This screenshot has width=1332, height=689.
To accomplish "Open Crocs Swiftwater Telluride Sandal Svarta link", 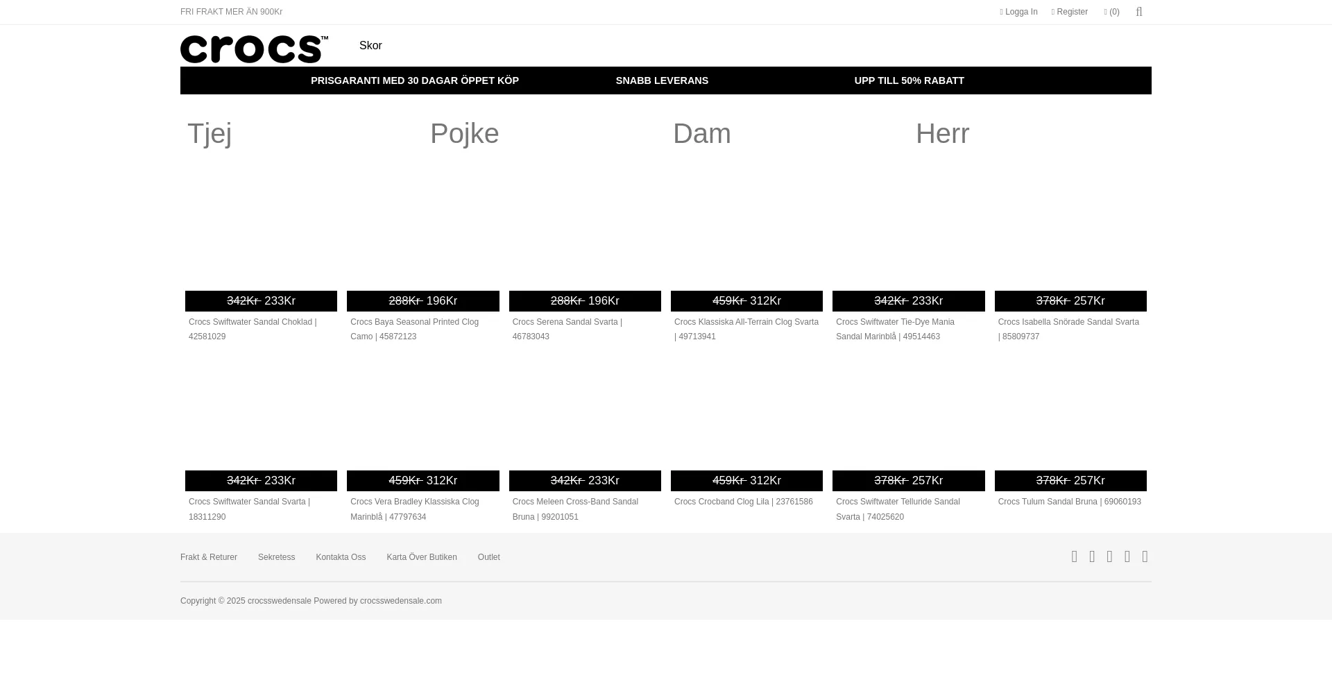I will 898,509.
